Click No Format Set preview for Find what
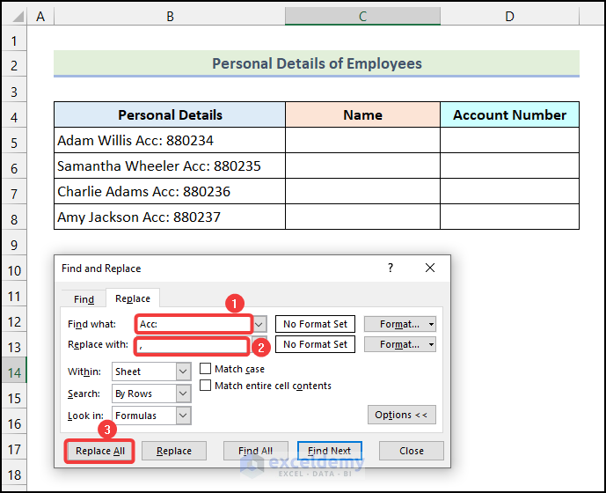Image resolution: width=606 pixels, height=493 pixels. [x=315, y=324]
